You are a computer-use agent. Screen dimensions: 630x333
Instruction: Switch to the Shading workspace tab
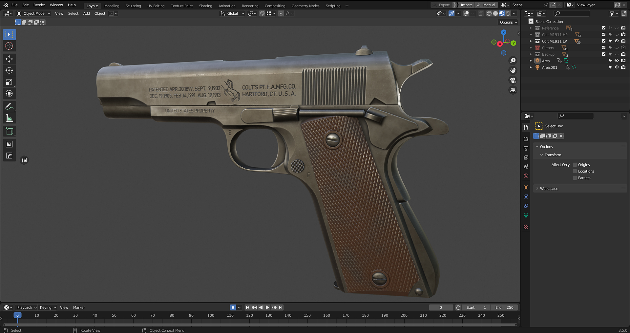pyautogui.click(x=206, y=6)
